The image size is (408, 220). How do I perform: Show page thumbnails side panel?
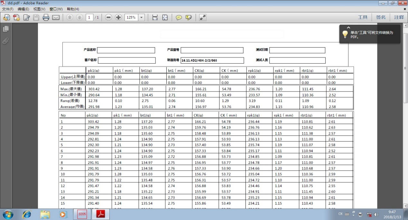coord(5,29)
